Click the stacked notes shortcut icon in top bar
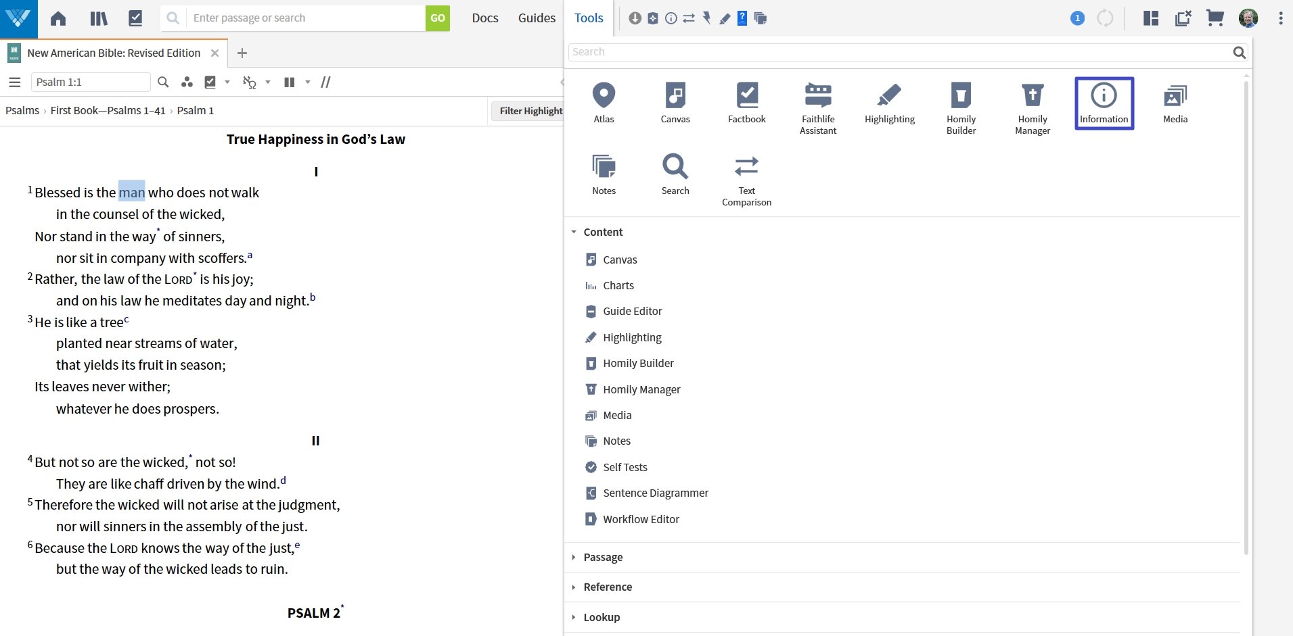Screen dimensions: 1293x636 [x=761, y=18]
